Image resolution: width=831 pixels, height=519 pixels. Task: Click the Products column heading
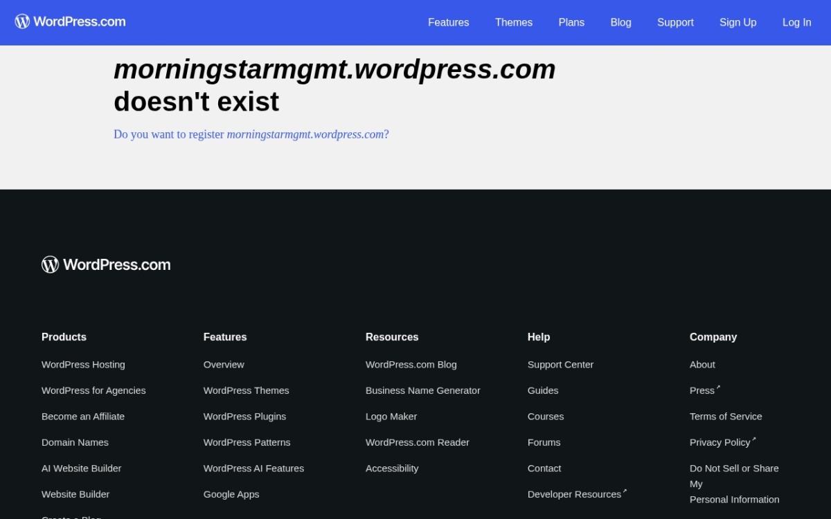tap(64, 337)
